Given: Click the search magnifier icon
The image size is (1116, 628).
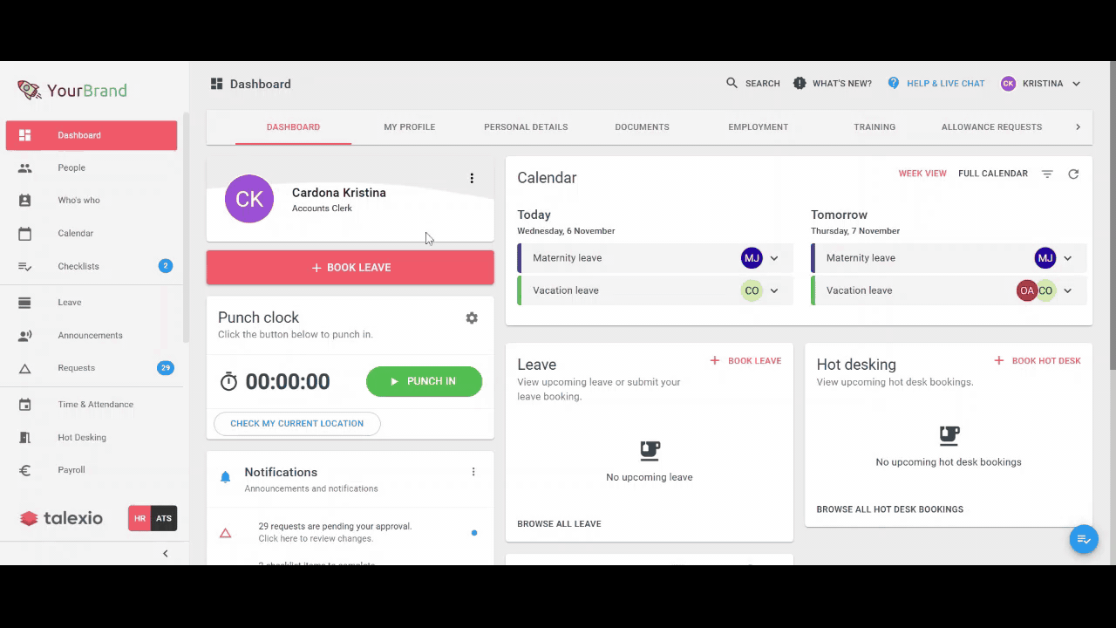Looking at the screenshot, I should click(x=732, y=83).
